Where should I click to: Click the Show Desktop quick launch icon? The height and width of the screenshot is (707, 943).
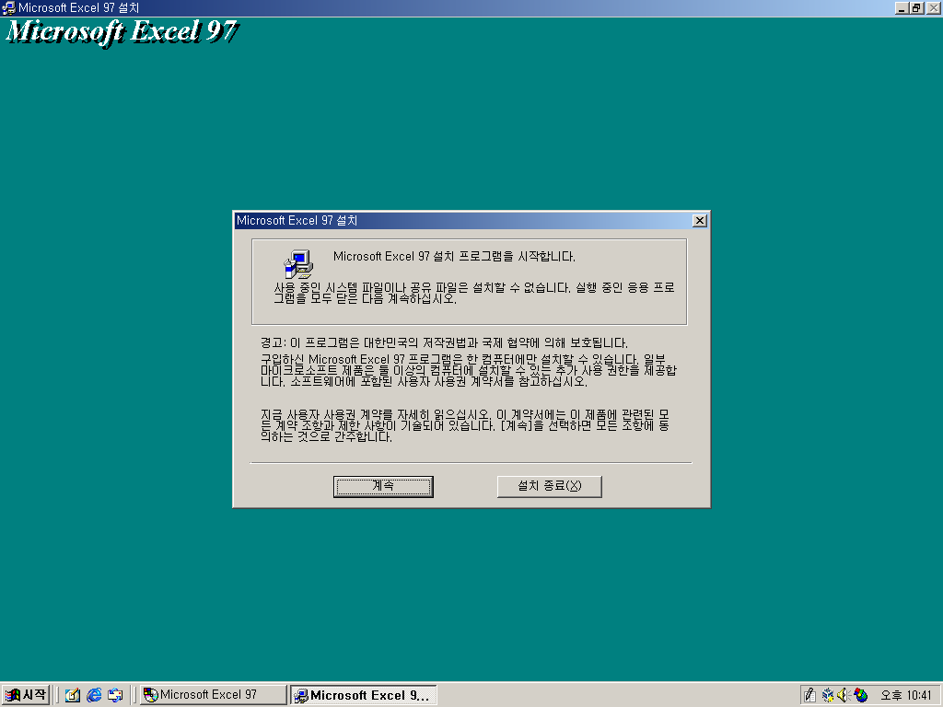[x=115, y=695]
